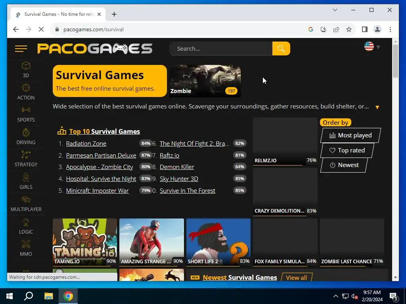Select the Survival Games browser tab
406x304 pixels.
tap(58, 14)
